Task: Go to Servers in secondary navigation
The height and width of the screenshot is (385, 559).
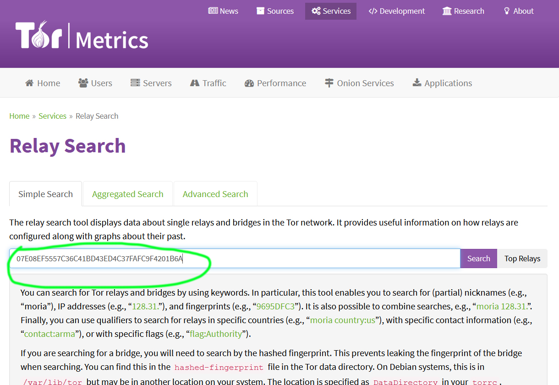Action: point(151,83)
